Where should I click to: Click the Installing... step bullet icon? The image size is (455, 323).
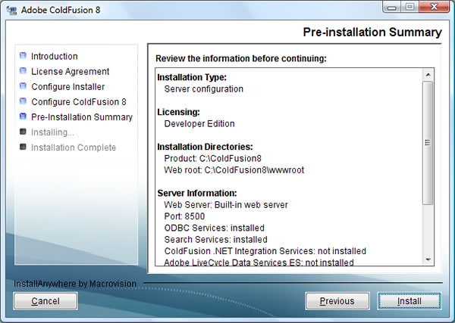click(x=23, y=132)
